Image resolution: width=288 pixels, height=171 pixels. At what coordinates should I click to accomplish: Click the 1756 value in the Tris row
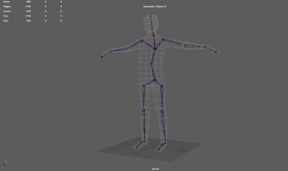pos(28,16)
